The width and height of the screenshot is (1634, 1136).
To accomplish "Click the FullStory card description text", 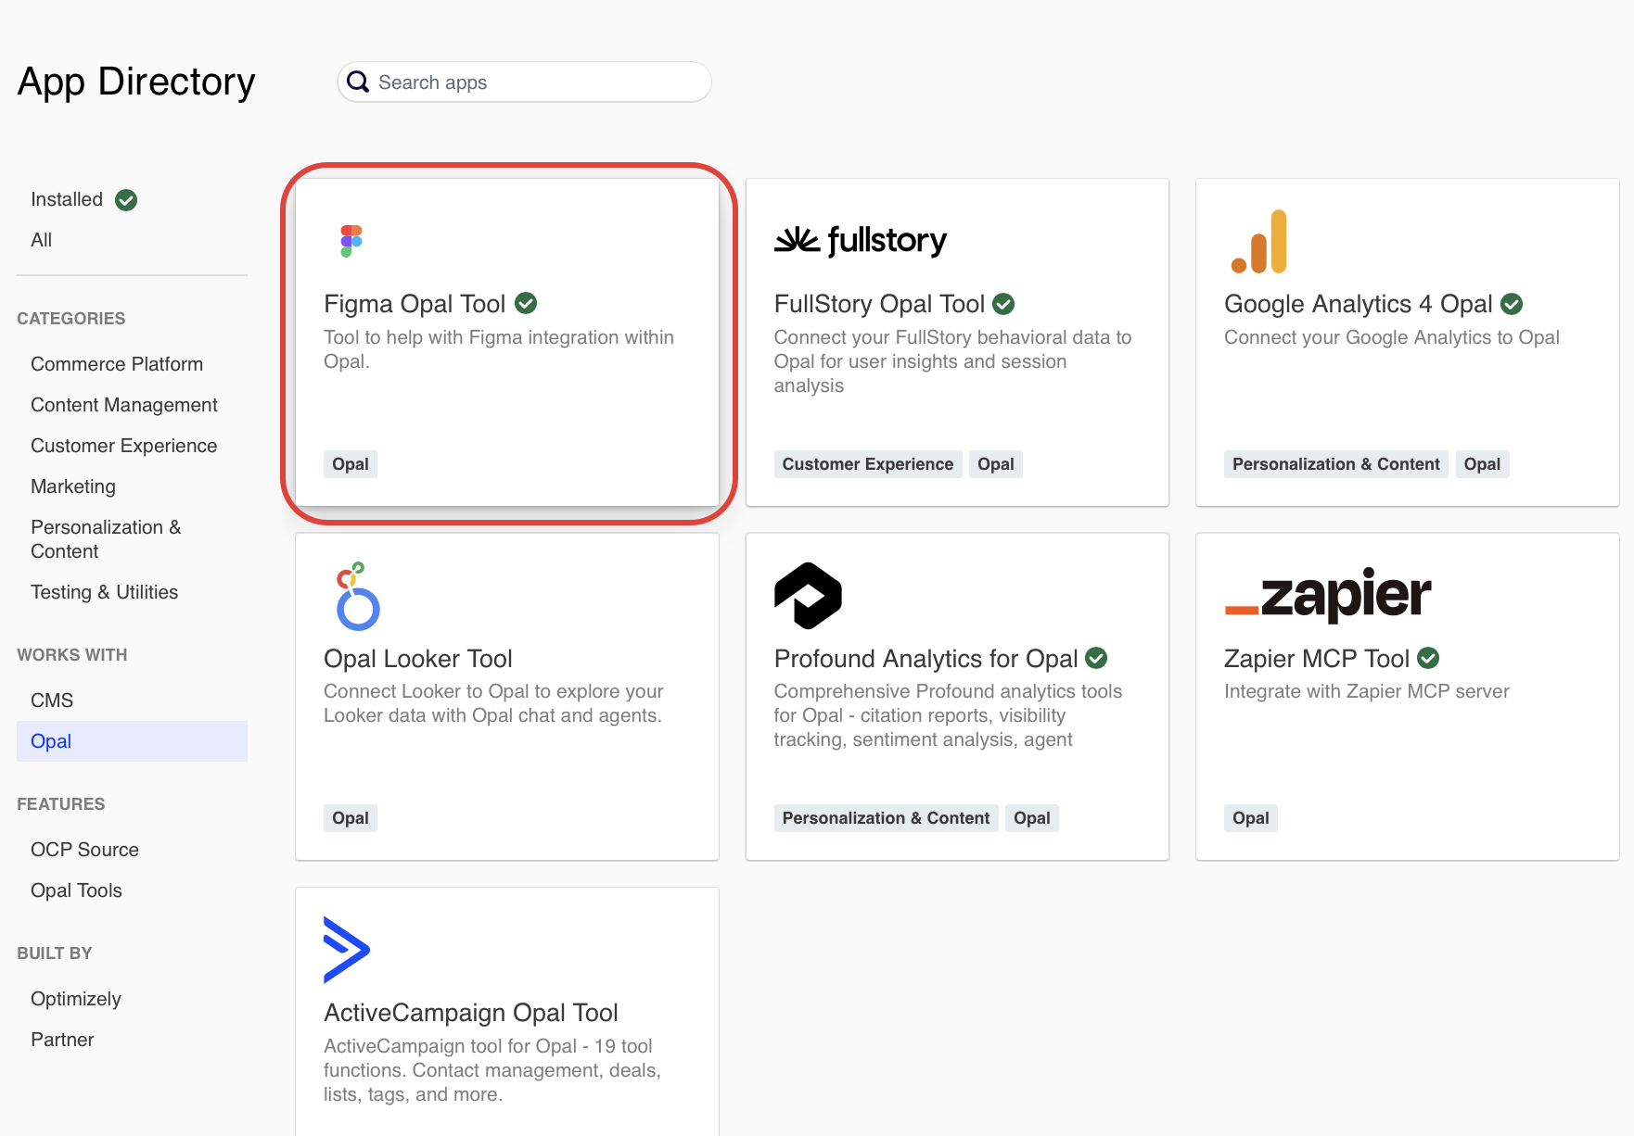I will click(953, 361).
